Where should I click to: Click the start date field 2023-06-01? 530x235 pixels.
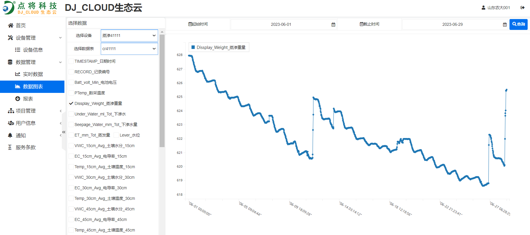[x=281, y=25]
